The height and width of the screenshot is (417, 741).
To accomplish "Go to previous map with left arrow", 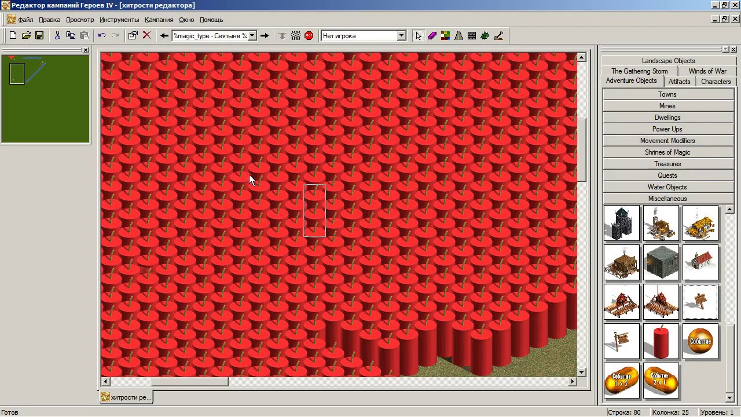I will click(x=164, y=36).
